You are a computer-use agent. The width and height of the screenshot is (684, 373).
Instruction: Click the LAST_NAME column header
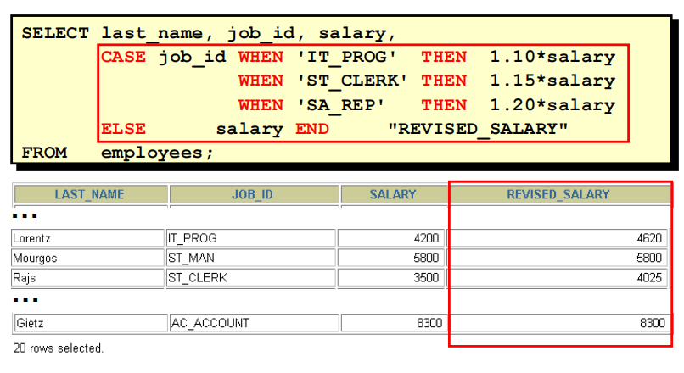[91, 194]
